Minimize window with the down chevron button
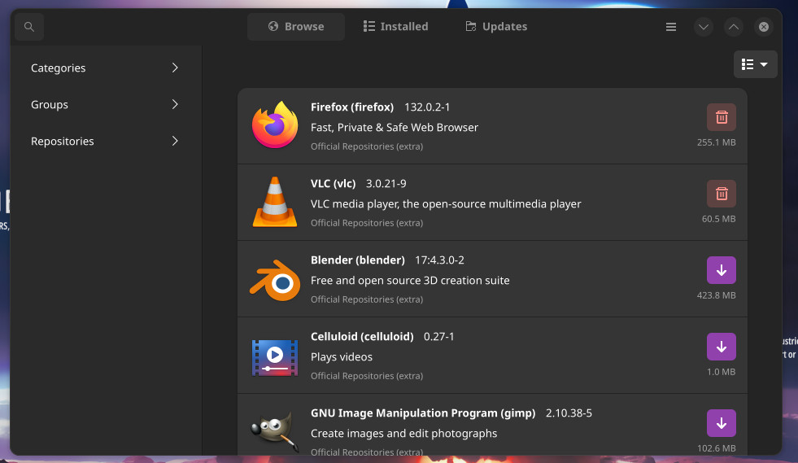Viewport: 798px width, 463px height. point(704,27)
